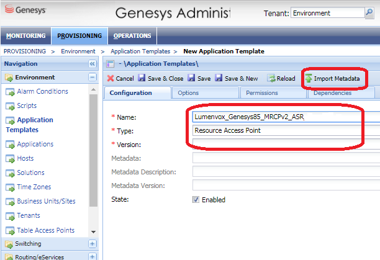Click Save & New toolbar icon
The height and width of the screenshot is (260, 380).
pyautogui.click(x=219, y=78)
